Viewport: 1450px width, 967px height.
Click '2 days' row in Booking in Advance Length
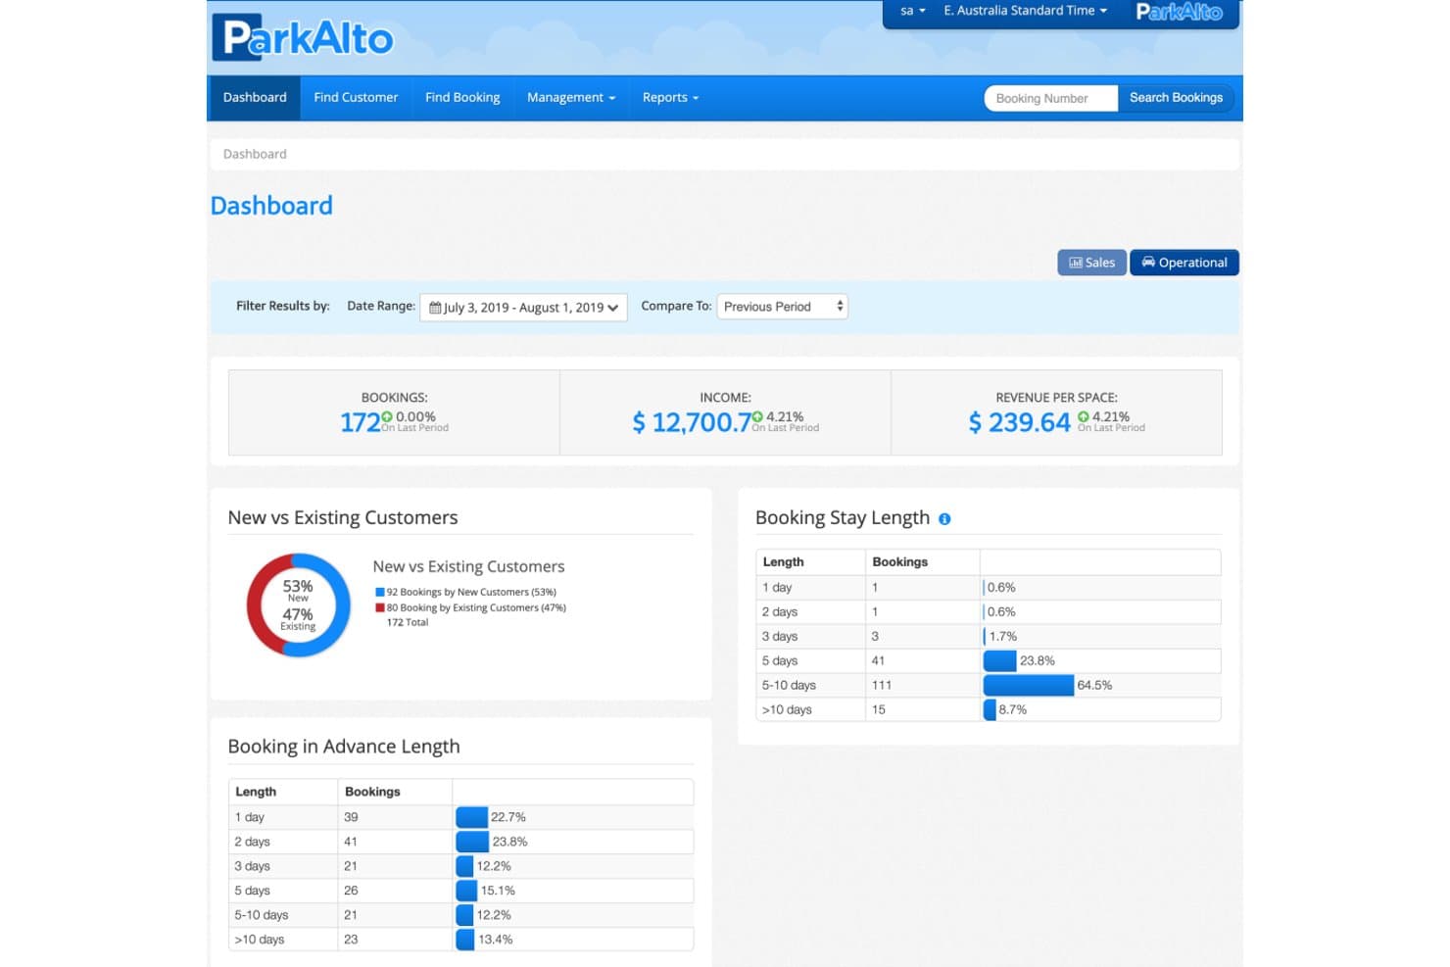click(460, 842)
